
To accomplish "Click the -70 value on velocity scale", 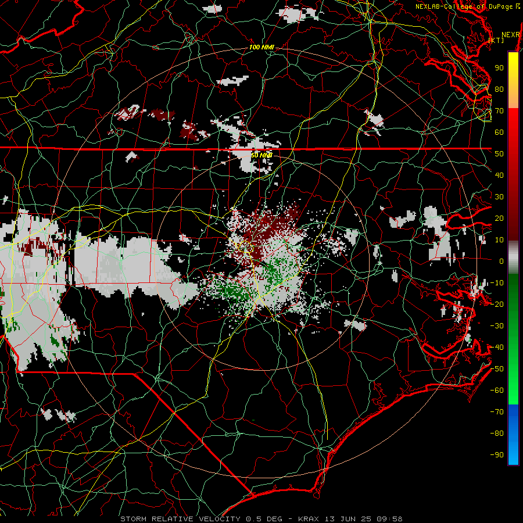I will click(497, 412).
